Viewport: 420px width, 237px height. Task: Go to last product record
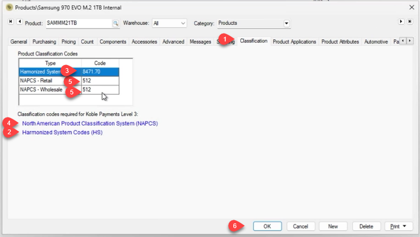[409, 21]
